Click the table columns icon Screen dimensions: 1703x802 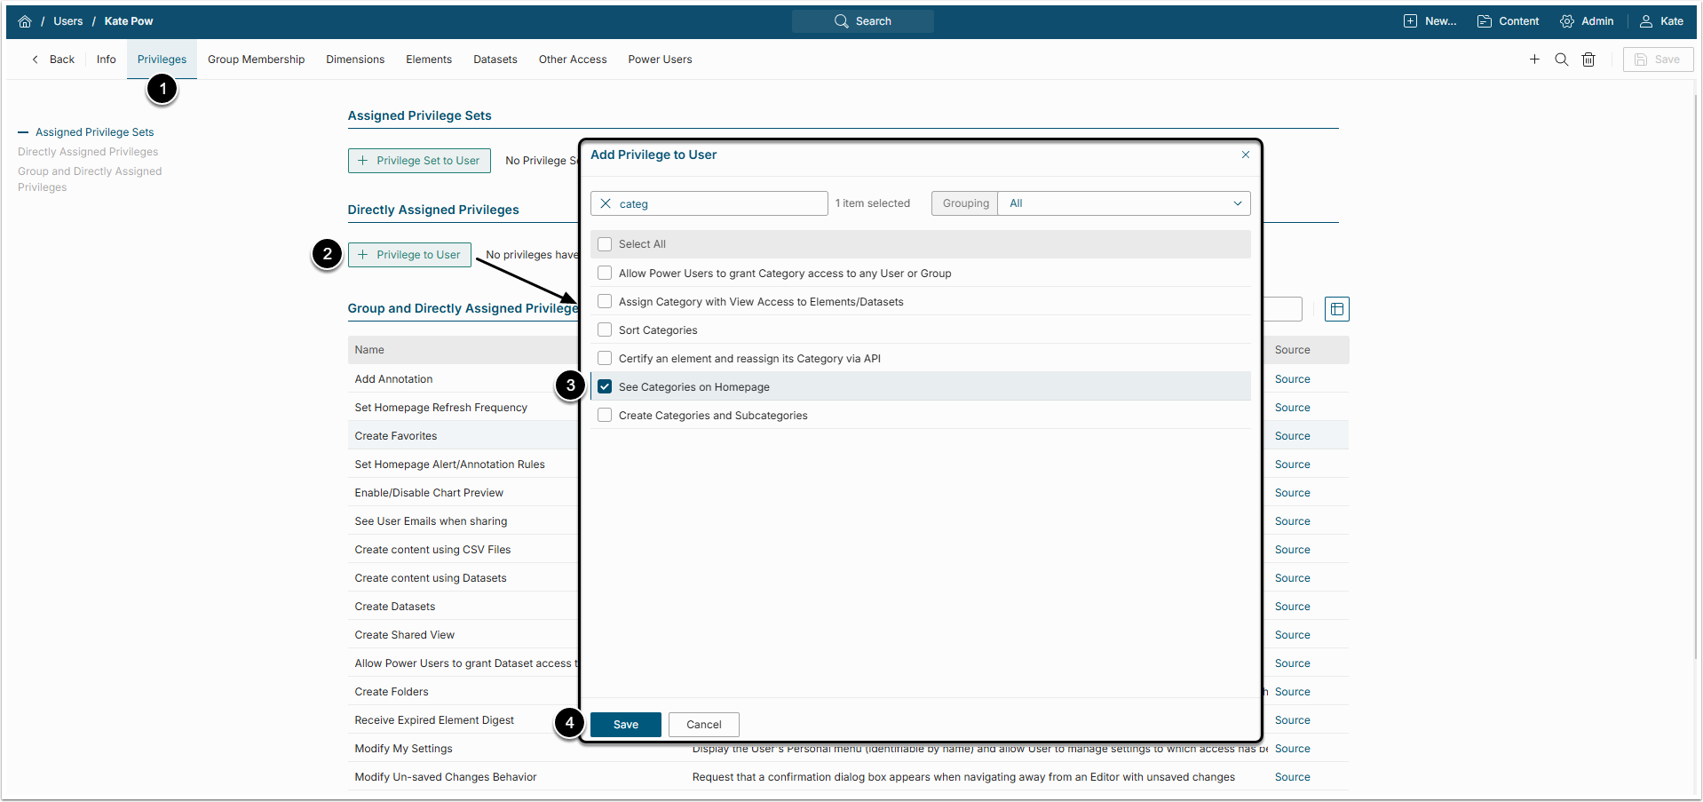[x=1336, y=309]
